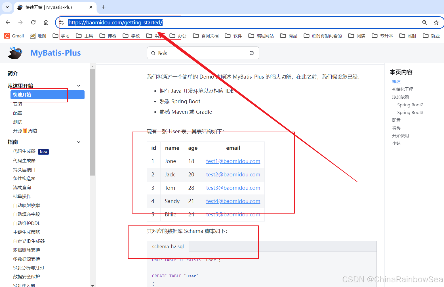The height and width of the screenshot is (287, 444).
Task: Open the 学习 bookmarks folder
Action: [61, 36]
